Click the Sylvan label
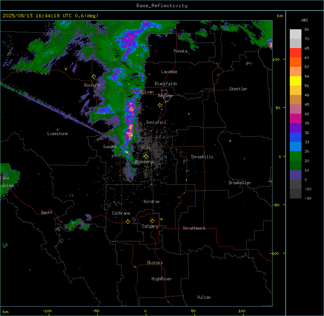This screenshot has height=316, width=324. 147,92
